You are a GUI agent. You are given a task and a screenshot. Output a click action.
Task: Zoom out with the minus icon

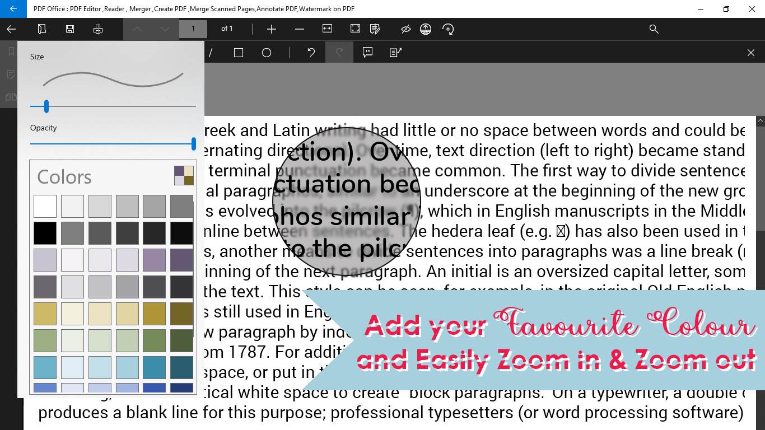click(x=300, y=29)
